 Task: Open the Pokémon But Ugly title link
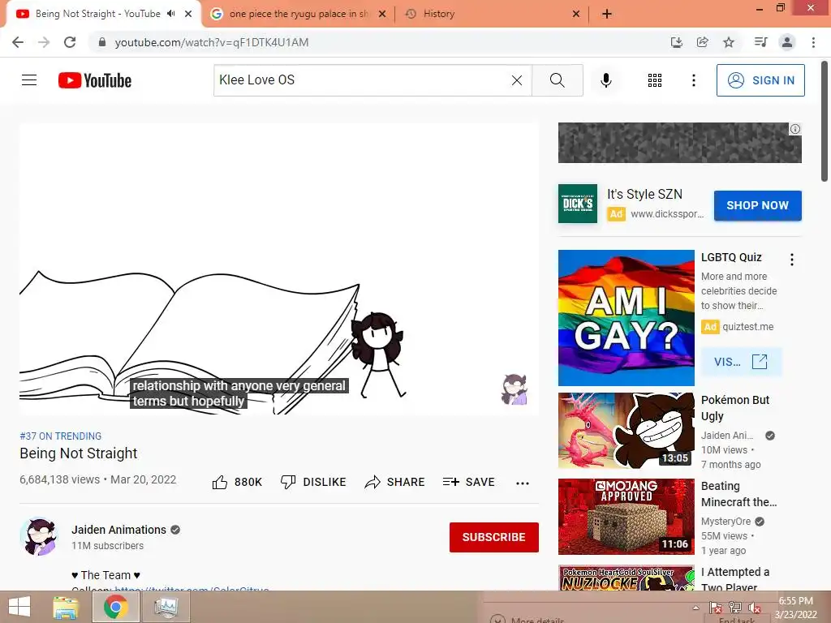735,408
